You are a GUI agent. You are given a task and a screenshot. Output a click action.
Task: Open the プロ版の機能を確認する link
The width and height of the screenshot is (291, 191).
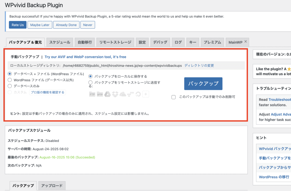click(47, 92)
